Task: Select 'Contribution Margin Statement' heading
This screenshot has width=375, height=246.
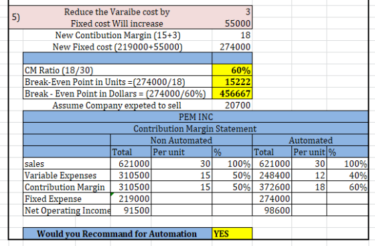Action: [196, 129]
